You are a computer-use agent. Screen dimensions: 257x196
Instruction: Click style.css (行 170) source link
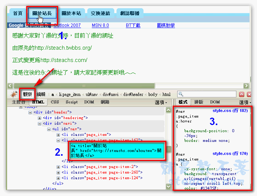(x=230, y=153)
